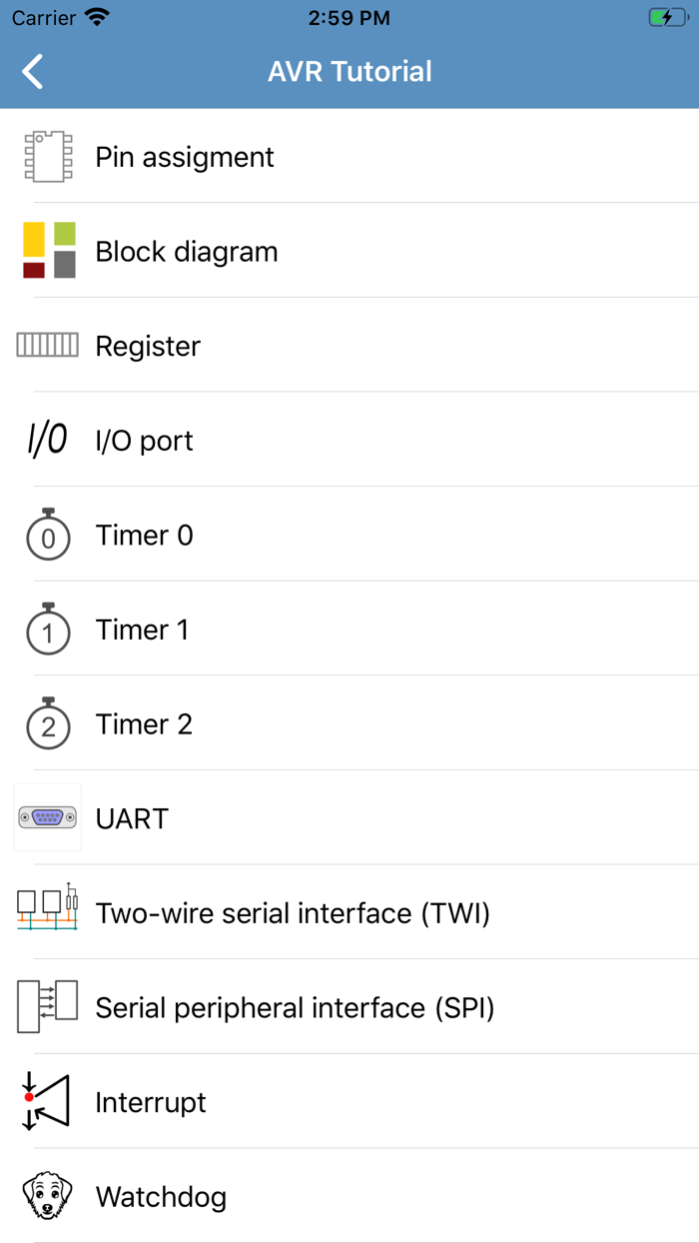Tap the Interrupt arrows icon
699x1243 pixels.
[x=48, y=1101]
